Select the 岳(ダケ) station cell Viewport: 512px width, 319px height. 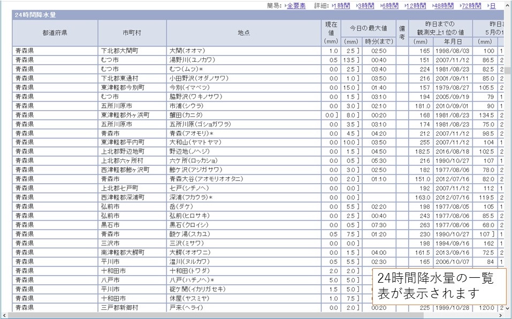[x=243, y=206]
